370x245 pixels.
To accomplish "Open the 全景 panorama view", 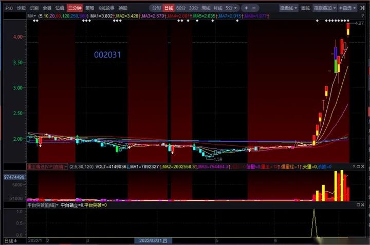I will point(47,8).
